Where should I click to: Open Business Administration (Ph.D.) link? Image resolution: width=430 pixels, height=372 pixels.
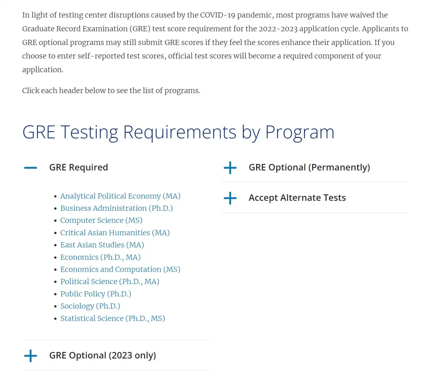[x=116, y=208]
